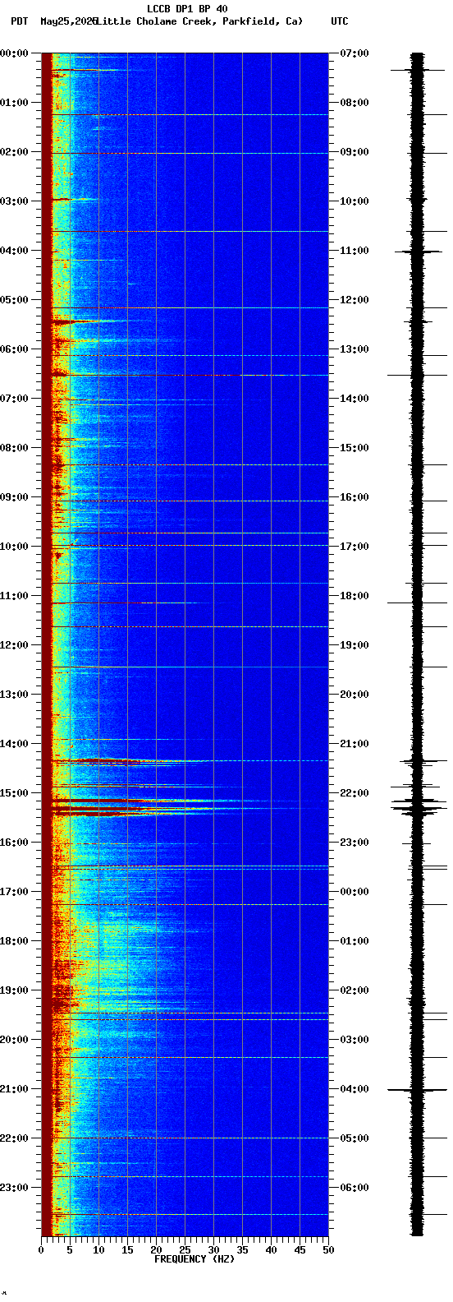Viewport: 453px width, 1302px height.
Task: Click the title text "LCCB DP1 BP 40"
Action: pyautogui.click(x=187, y=9)
